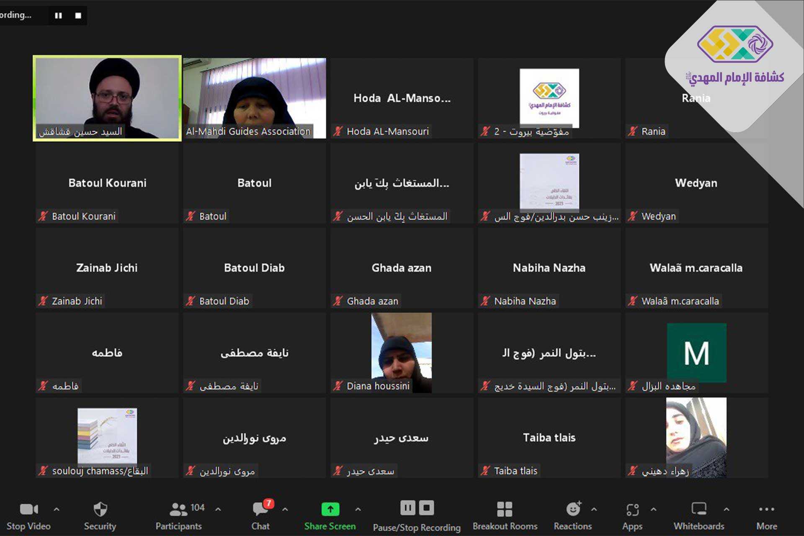Click the pause button in the bottom toolbar
The image size is (804, 536).
coord(407,508)
